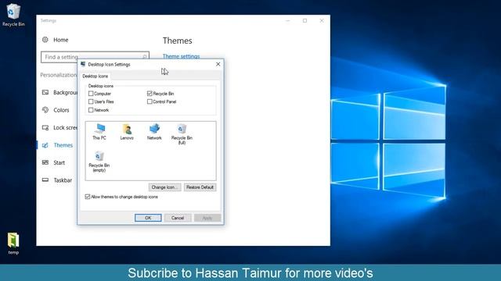Viewport: 501px width, 281px height.
Task: Enable the Computer desktop icon checkbox
Action: pyautogui.click(x=91, y=94)
